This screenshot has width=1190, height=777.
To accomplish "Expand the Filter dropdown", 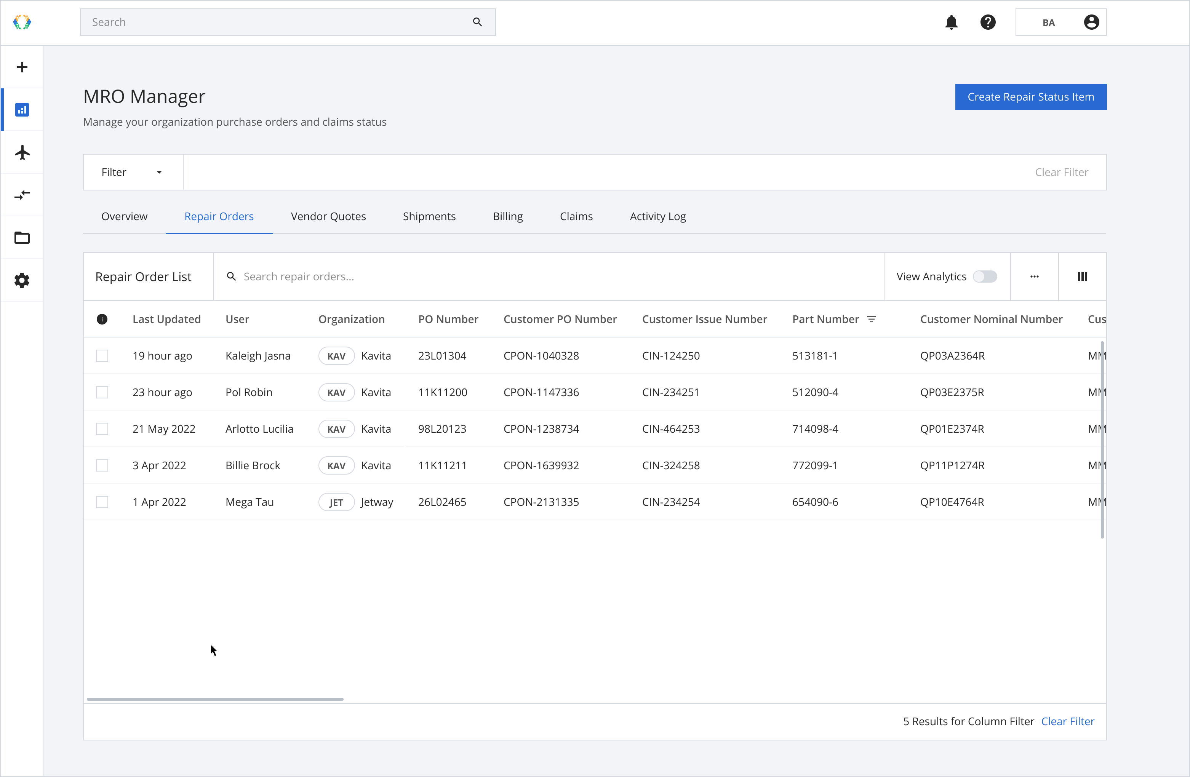I will (133, 172).
